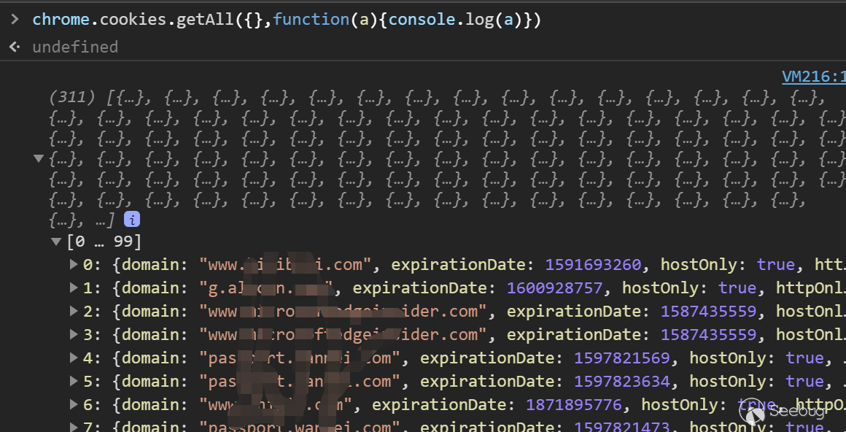846x432 pixels.
Task: Click the undefined result text
Action: (75, 47)
